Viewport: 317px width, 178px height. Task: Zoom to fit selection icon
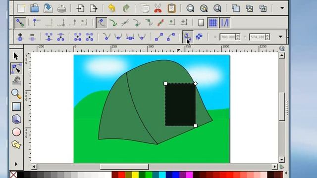point(190,8)
